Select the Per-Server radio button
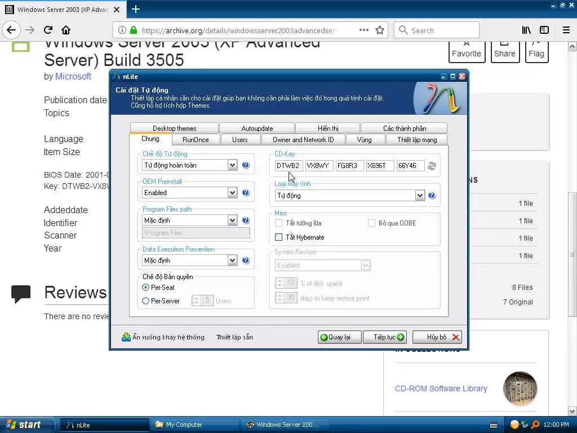Screen dimensions: 577x433 pyautogui.click(x=146, y=301)
